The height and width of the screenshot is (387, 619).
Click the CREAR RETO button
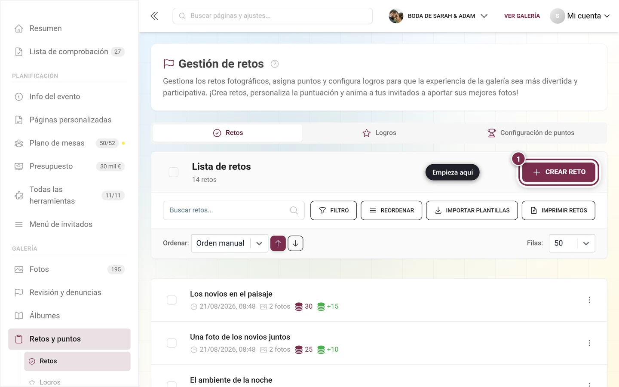point(559,172)
